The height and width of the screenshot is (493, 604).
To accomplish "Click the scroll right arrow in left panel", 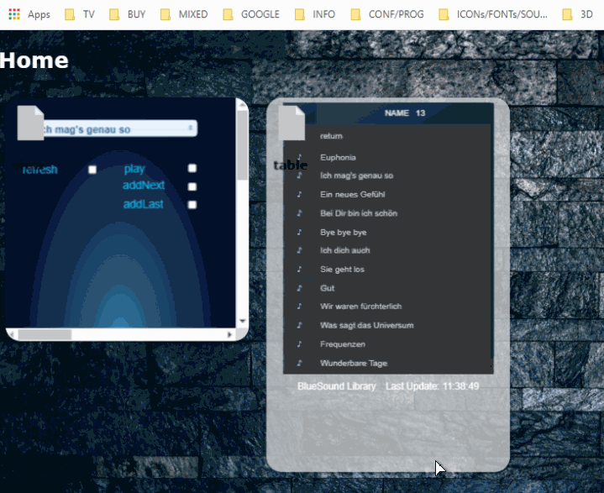I will (230, 334).
